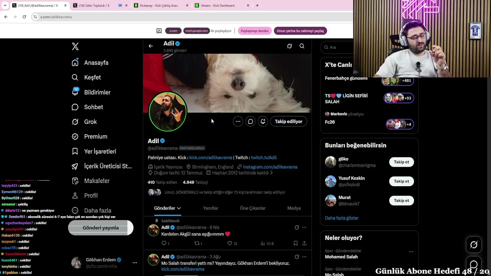Switch to the Öne Çıkanlar tab
491x276 pixels.
[253, 208]
